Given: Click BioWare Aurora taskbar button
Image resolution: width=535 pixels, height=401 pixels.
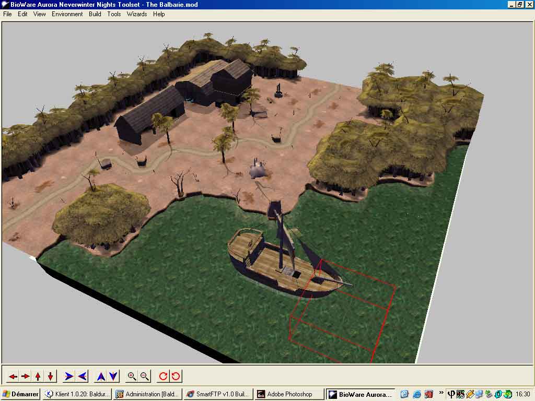Looking at the screenshot, I should coord(360,394).
